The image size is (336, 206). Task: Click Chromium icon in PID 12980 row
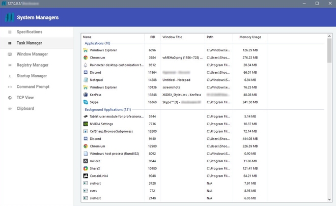[x=86, y=146]
